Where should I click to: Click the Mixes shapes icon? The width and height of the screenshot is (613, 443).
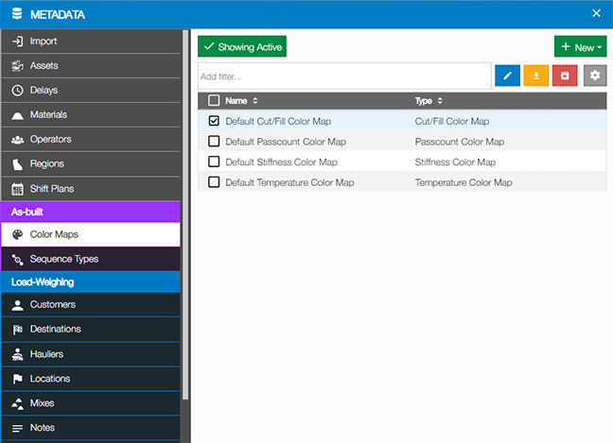click(17, 403)
